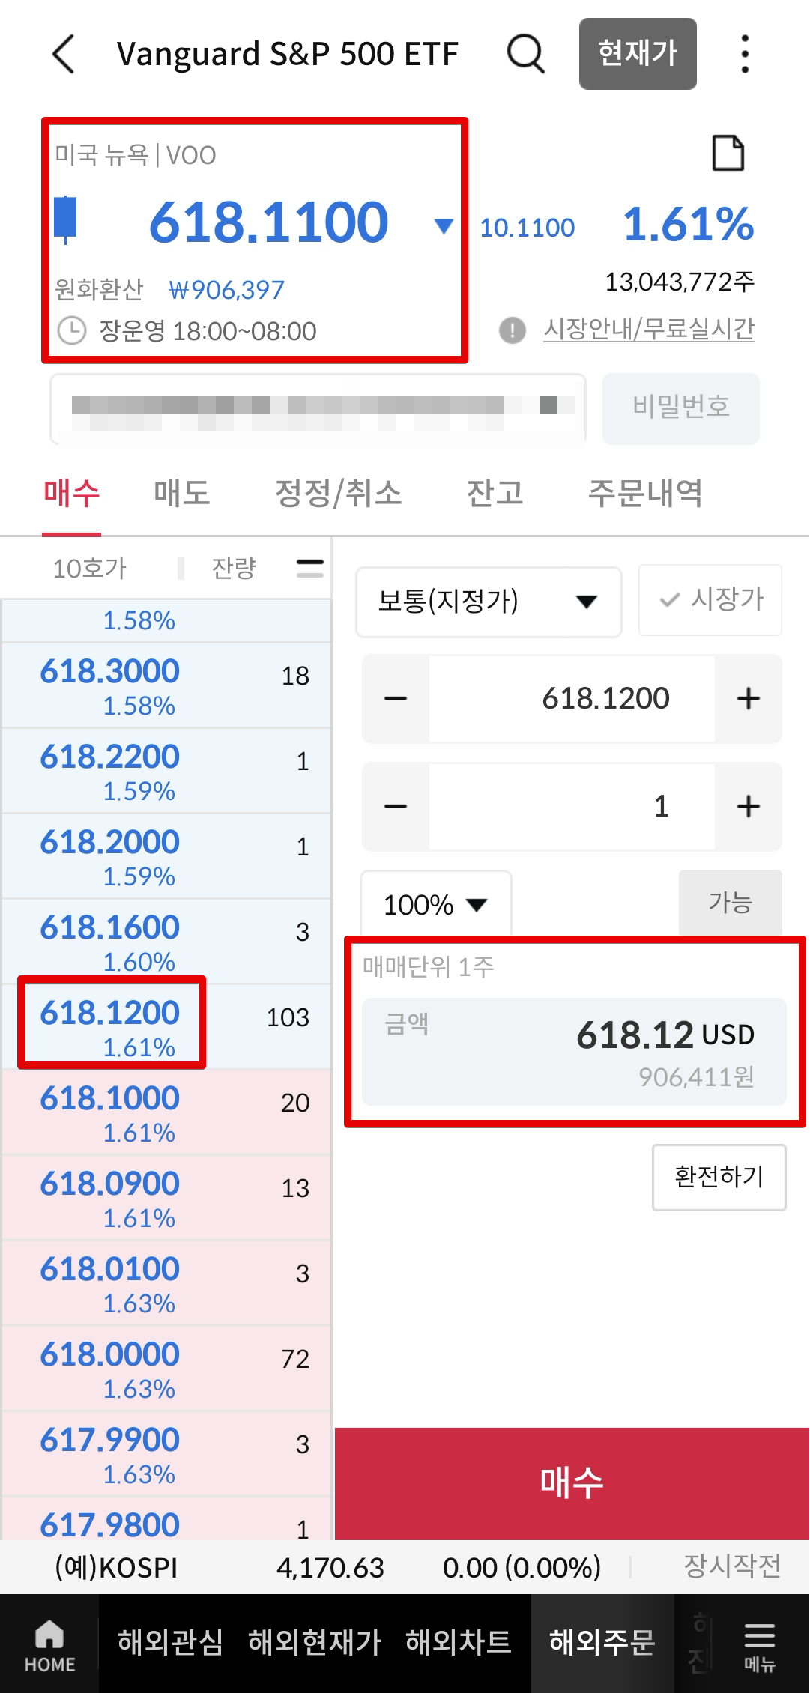Tap the 72 quantity at 618.0000

295,1359
